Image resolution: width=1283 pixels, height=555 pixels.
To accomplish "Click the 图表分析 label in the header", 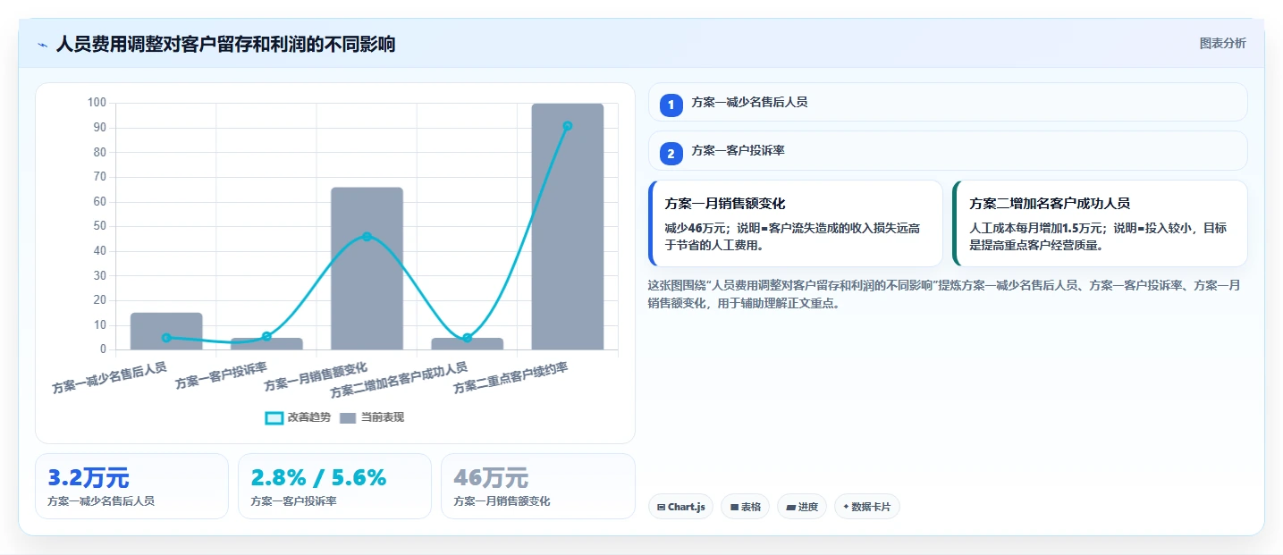I will pos(1222,43).
